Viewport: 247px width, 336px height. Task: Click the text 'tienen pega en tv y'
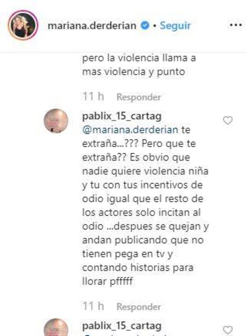pos(128,254)
